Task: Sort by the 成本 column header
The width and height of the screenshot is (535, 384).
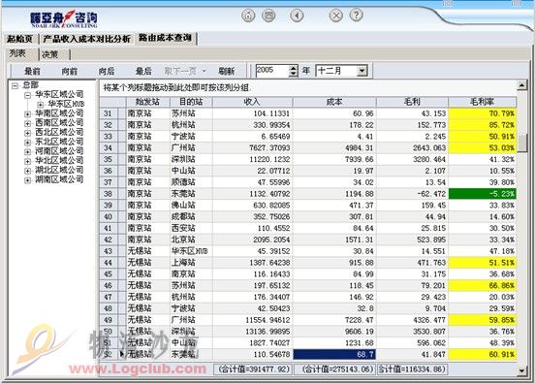Action: tap(334, 102)
